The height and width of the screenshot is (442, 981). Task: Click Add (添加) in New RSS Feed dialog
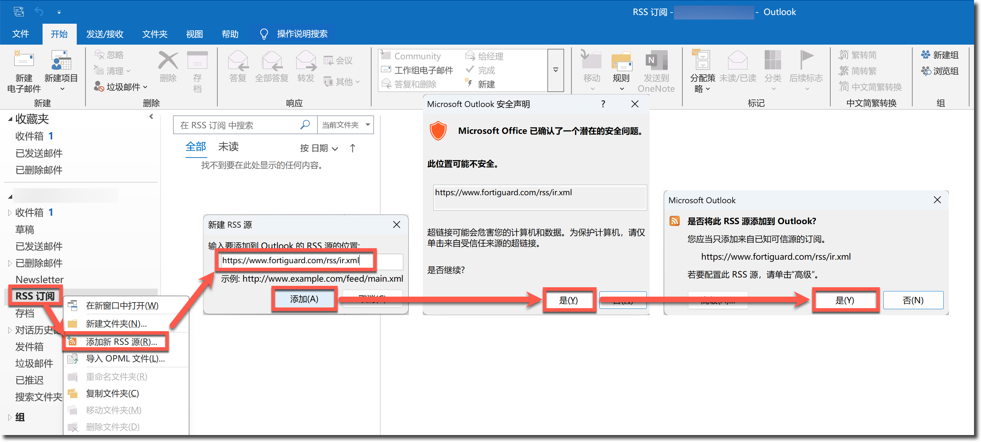coord(304,299)
